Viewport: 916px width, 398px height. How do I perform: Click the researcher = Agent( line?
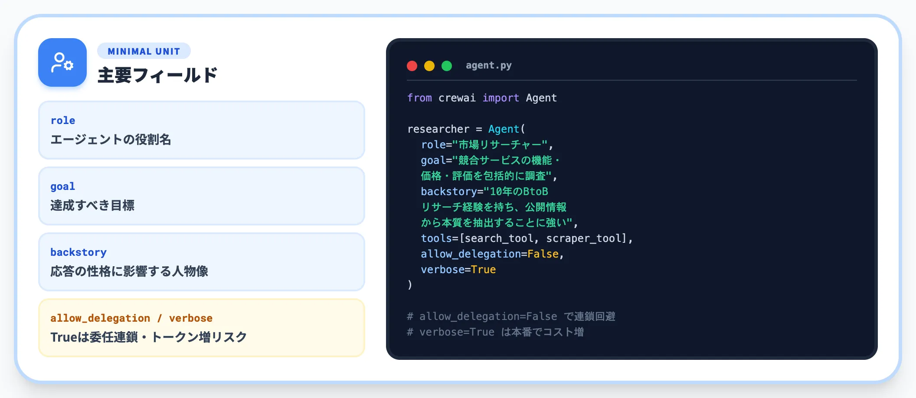point(466,129)
